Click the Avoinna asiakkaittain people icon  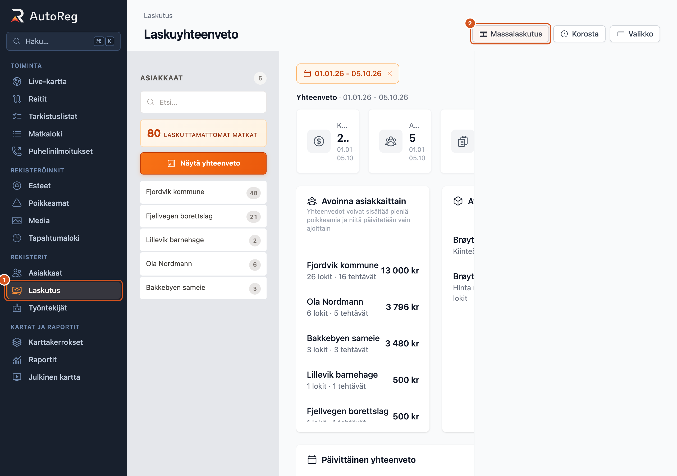(x=312, y=201)
